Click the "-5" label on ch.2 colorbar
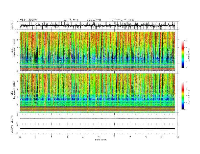 (186, 96)
